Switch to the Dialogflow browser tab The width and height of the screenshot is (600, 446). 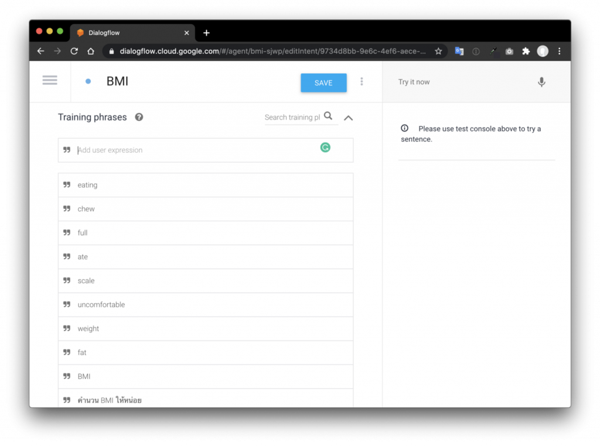click(x=132, y=33)
